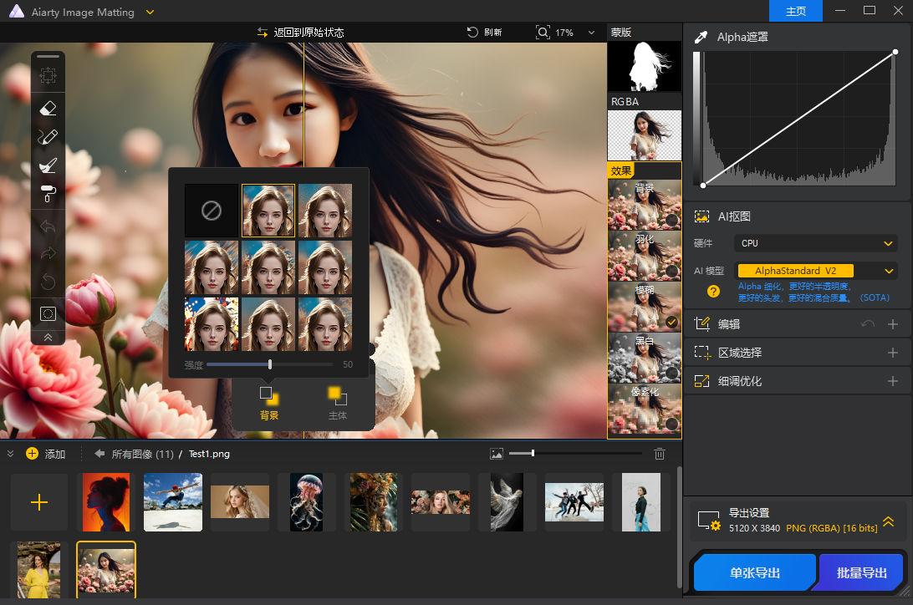Select the no-effect (none) preset icon
Screen dimensions: 913x605
pyautogui.click(x=212, y=211)
